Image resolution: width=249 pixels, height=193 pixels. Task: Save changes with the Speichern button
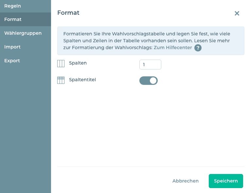click(226, 181)
